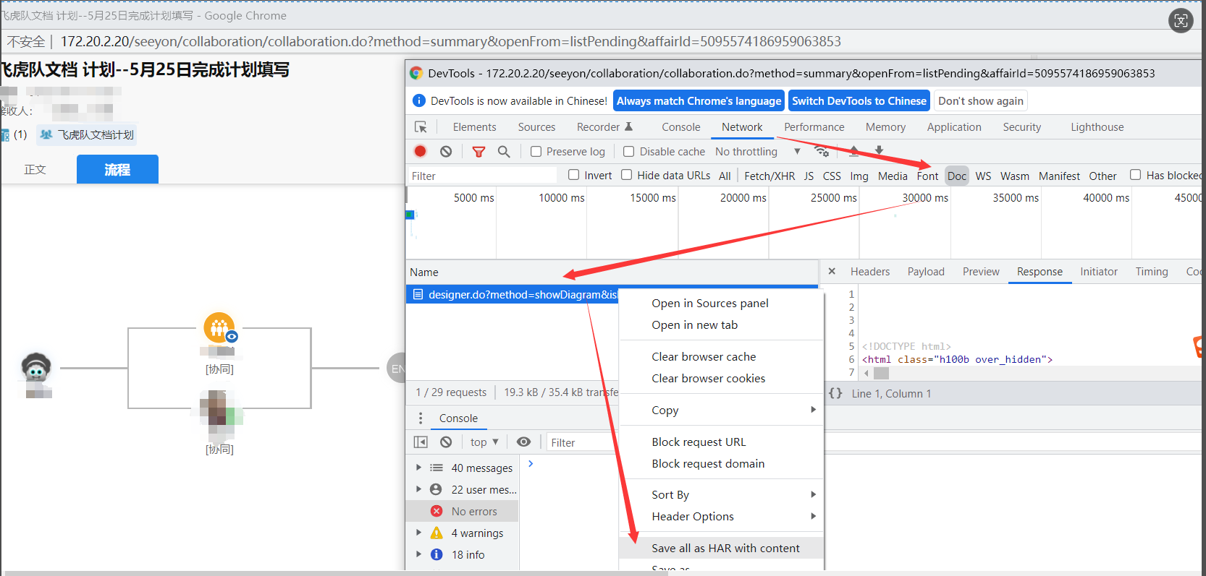Create live expression with eye icon
The height and width of the screenshot is (576, 1206).
pyautogui.click(x=524, y=442)
